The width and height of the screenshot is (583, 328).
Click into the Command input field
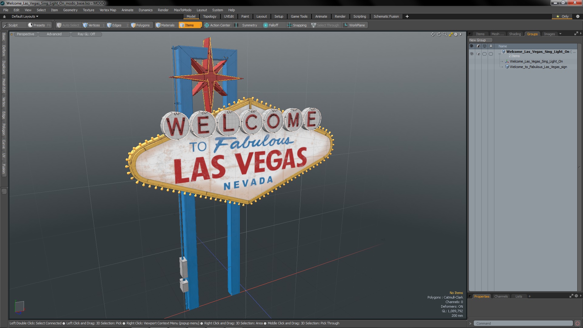(523, 323)
